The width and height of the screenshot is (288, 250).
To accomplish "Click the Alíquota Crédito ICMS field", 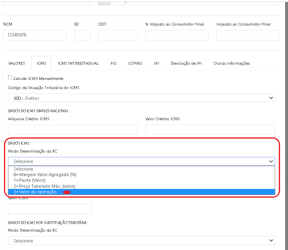I will pos(73,129).
